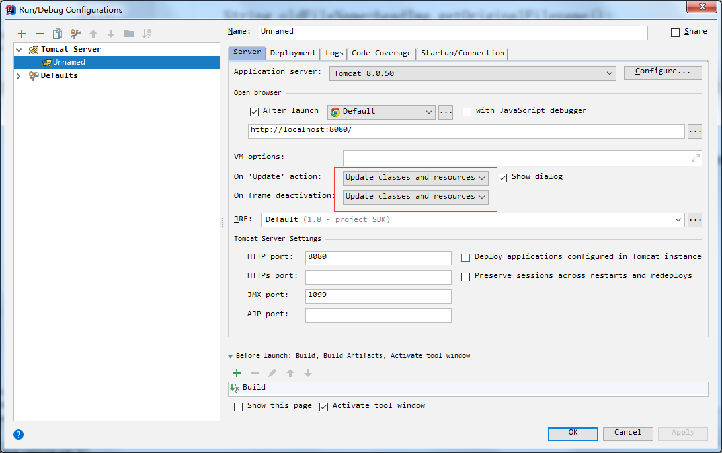Open JRE Default dropdown
Viewport: 722px width, 453px height.
click(473, 220)
